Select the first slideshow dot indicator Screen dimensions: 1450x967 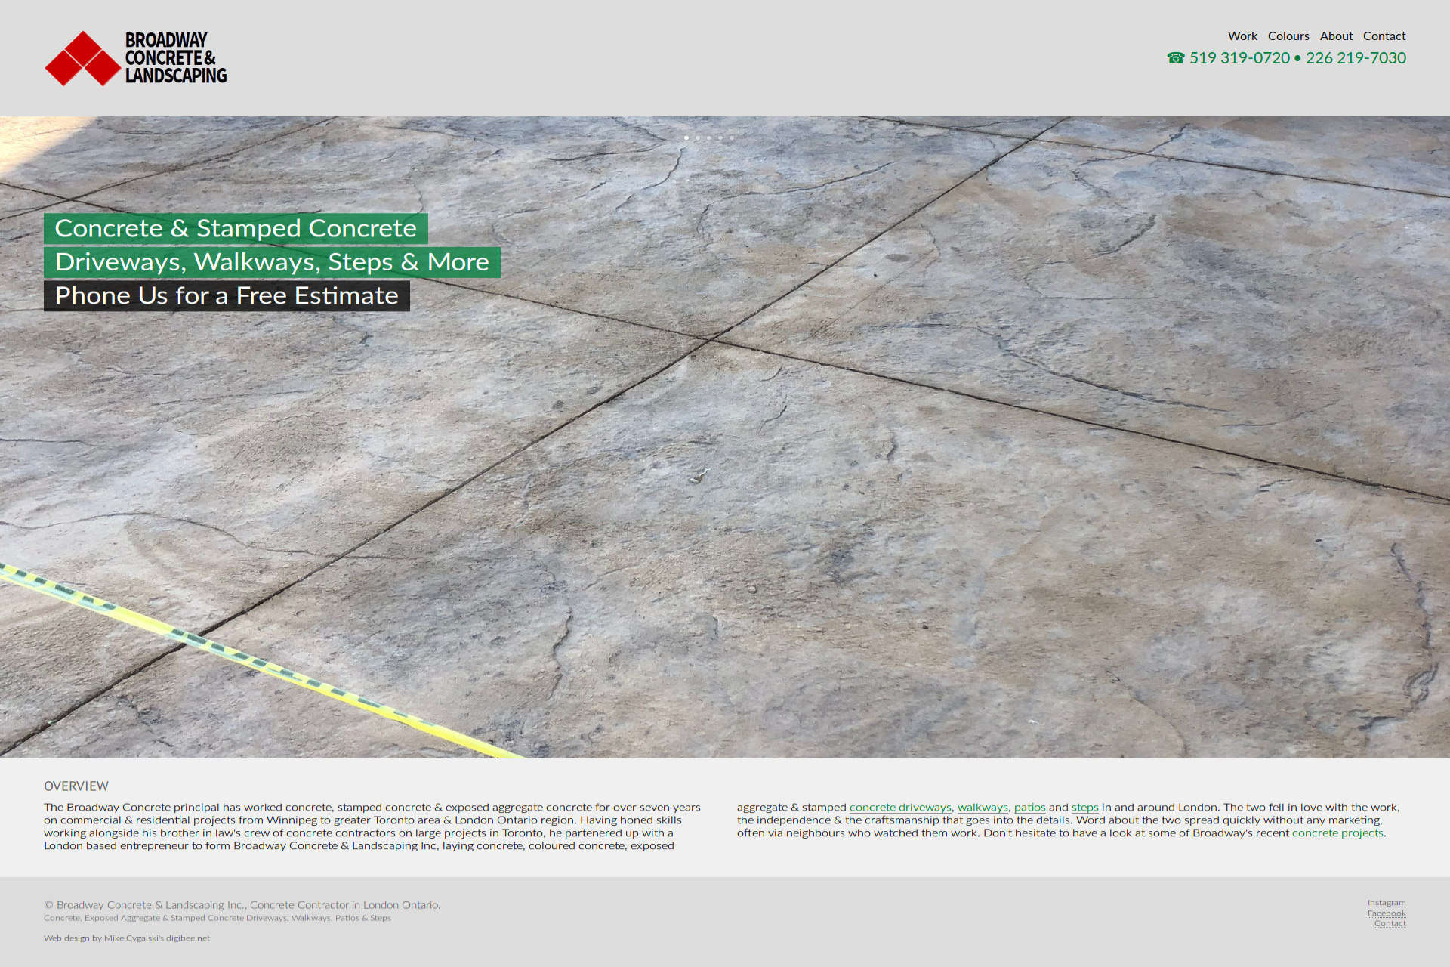[686, 137]
